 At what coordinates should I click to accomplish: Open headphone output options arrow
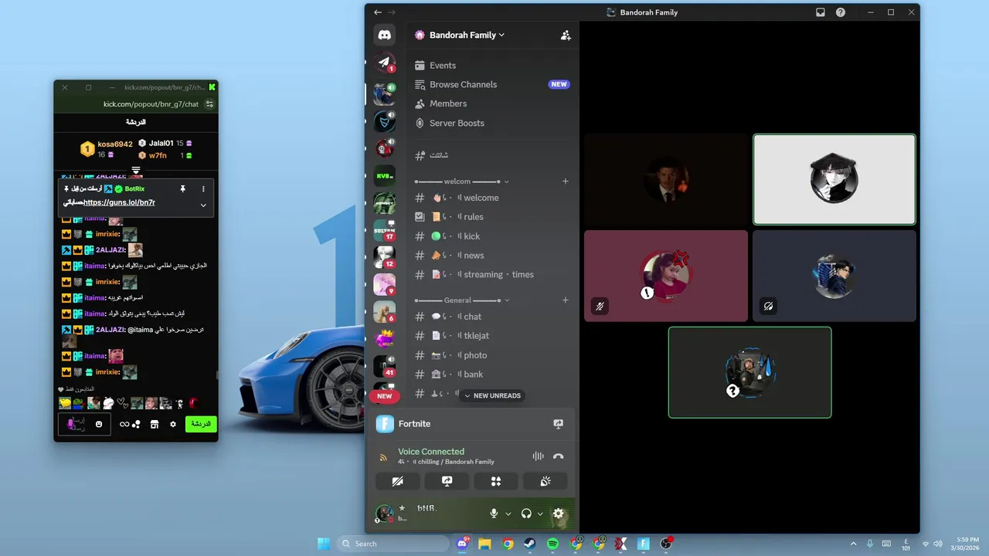(x=540, y=514)
